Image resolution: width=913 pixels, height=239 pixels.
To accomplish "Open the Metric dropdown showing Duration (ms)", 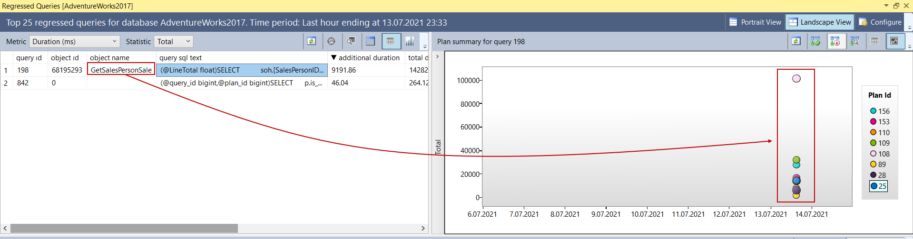I will (75, 41).
